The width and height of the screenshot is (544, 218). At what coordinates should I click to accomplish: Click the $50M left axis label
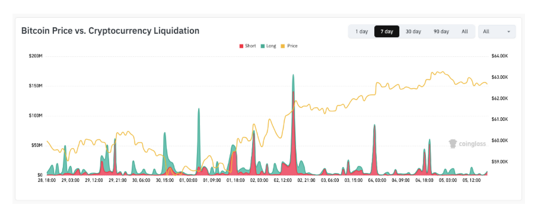(36, 145)
